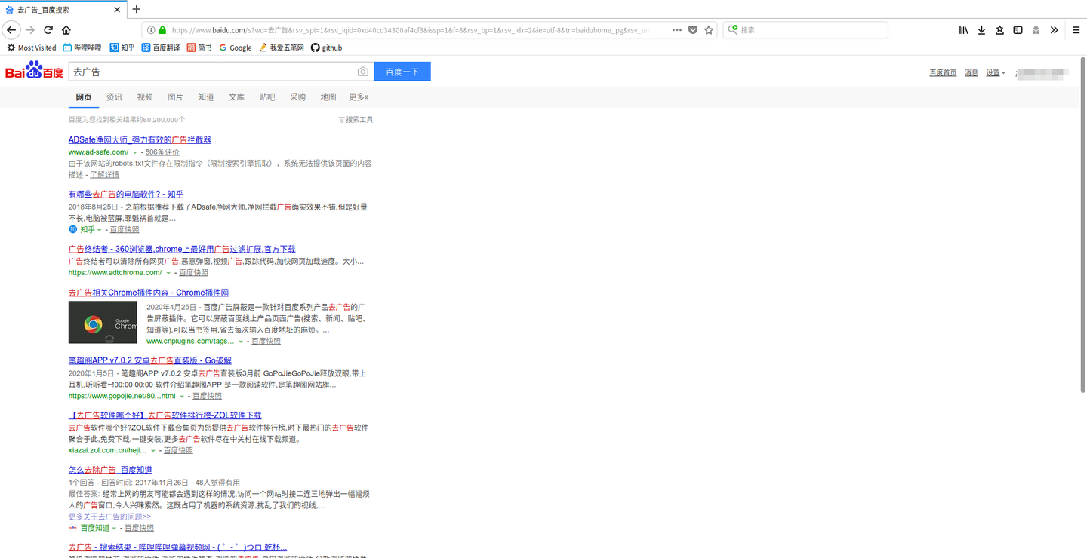Search by image using the camera icon
The width and height of the screenshot is (1087, 558).
point(363,72)
